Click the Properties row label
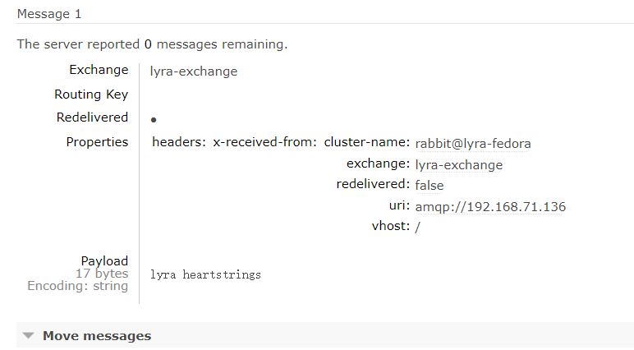The image size is (634, 350). (x=97, y=142)
